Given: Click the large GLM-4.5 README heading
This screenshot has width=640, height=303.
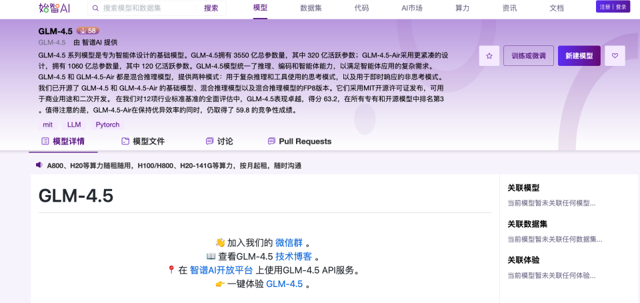Looking at the screenshot, I should pyautogui.click(x=76, y=196).
